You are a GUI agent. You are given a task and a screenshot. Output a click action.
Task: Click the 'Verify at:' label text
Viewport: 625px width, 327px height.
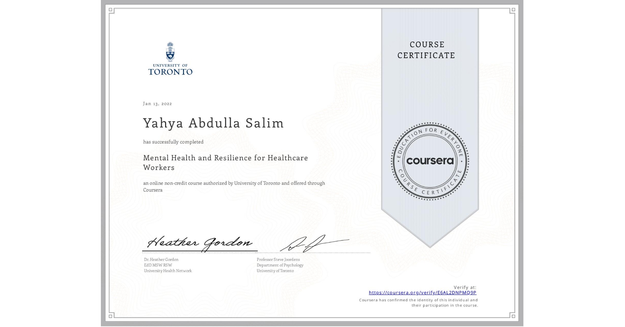[465, 287]
